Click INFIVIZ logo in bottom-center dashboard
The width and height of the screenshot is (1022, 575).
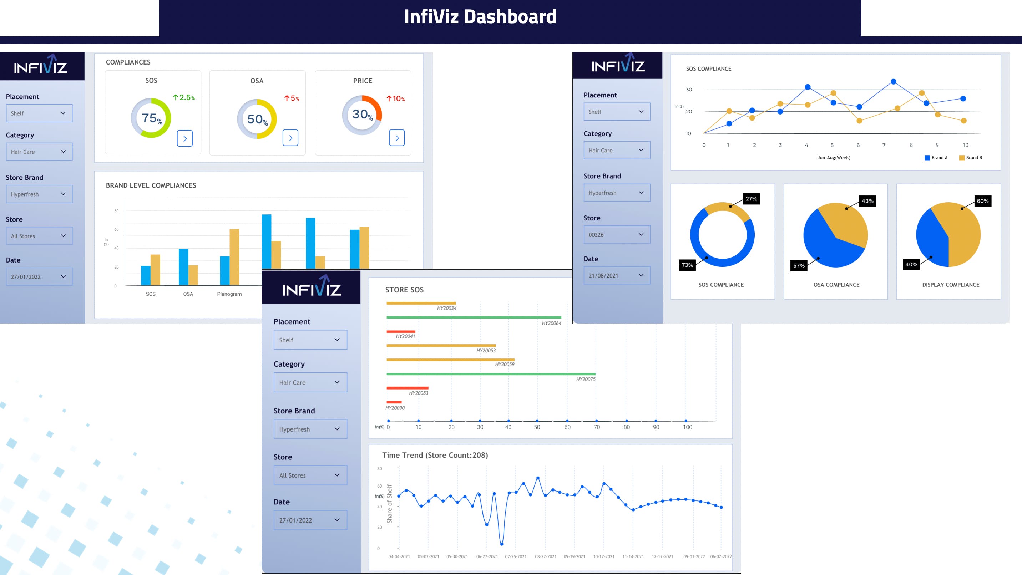click(x=312, y=285)
